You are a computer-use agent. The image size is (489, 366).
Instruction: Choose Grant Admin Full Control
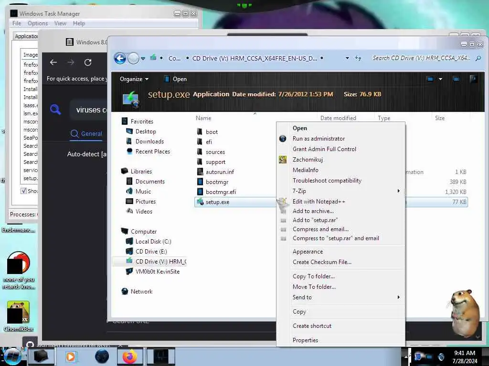coord(340,149)
